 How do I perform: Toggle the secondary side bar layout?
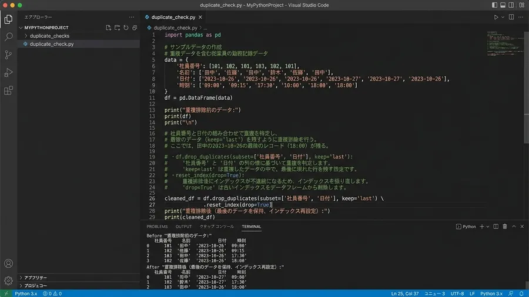pyautogui.click(x=511, y=5)
